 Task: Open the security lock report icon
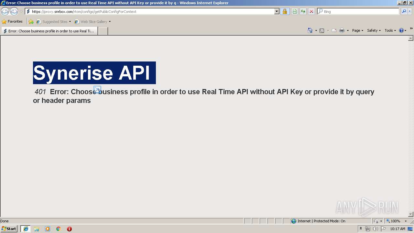click(285, 12)
